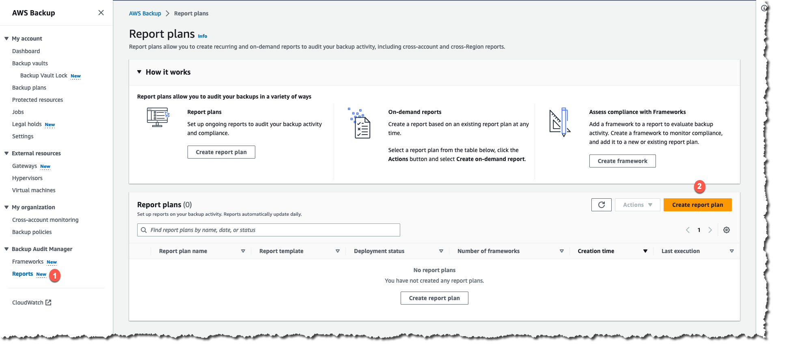Click the CloudWatch external link icon
This screenshot has height=352, width=785.
pos(48,303)
